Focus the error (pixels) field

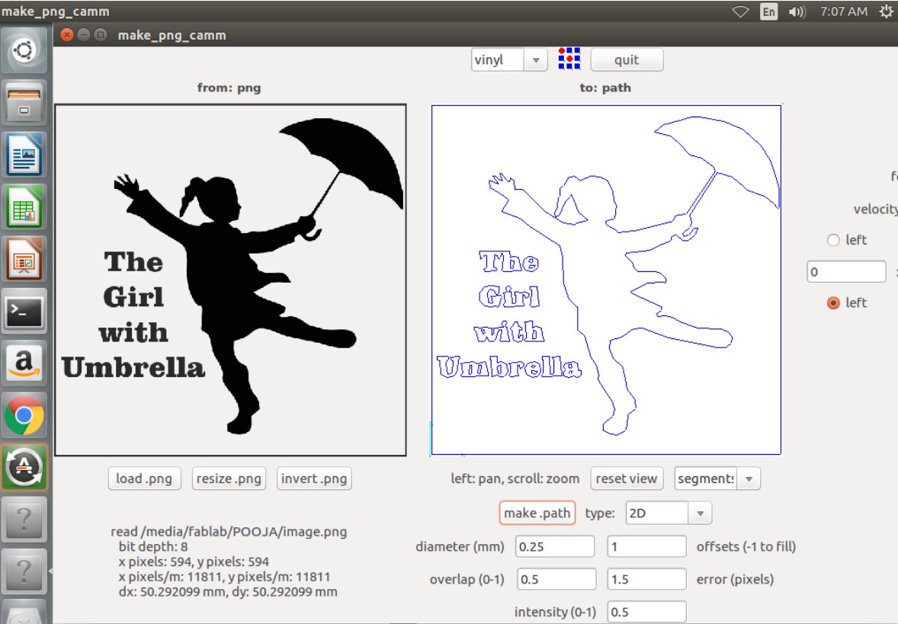pyautogui.click(x=646, y=579)
